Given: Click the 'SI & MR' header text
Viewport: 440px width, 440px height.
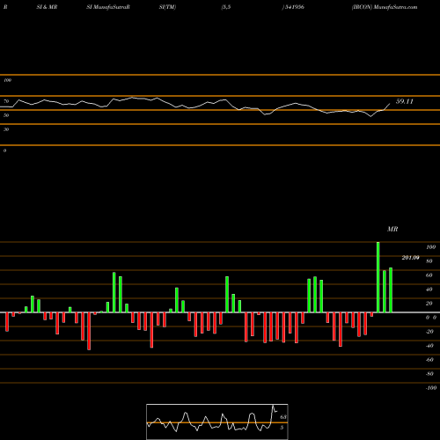Looking at the screenshot, I should (47, 7).
